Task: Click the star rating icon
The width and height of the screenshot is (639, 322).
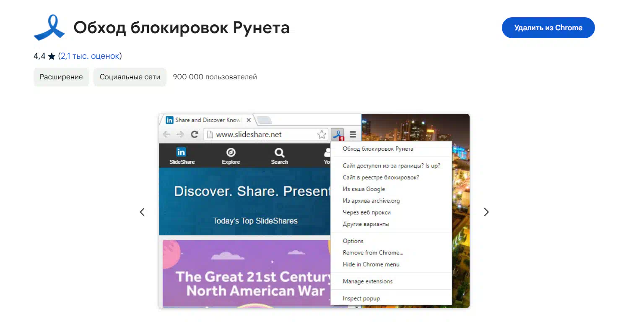Action: (x=52, y=56)
